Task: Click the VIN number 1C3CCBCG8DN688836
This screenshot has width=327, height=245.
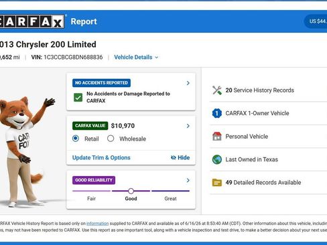Action: point(73,58)
